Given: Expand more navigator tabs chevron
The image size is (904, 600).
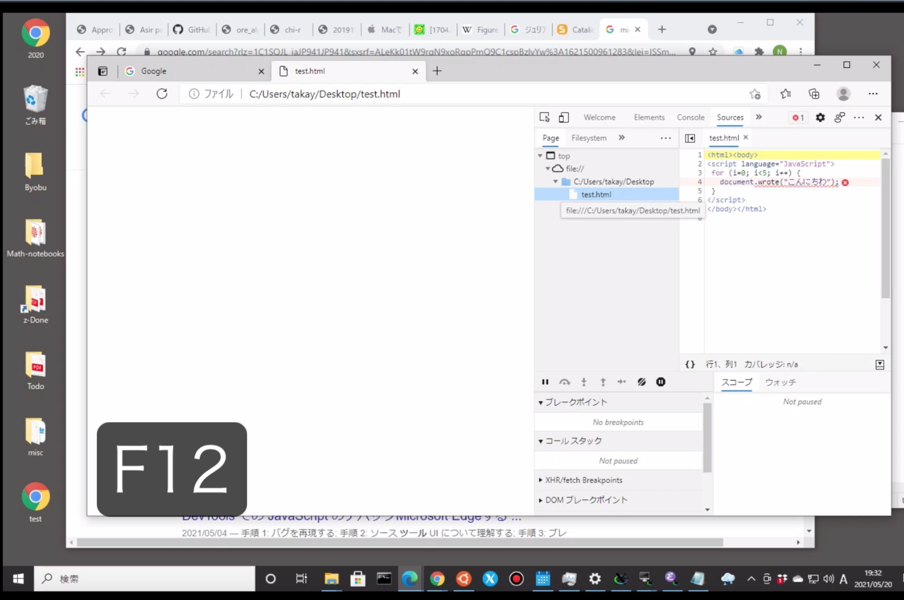Looking at the screenshot, I should (621, 137).
